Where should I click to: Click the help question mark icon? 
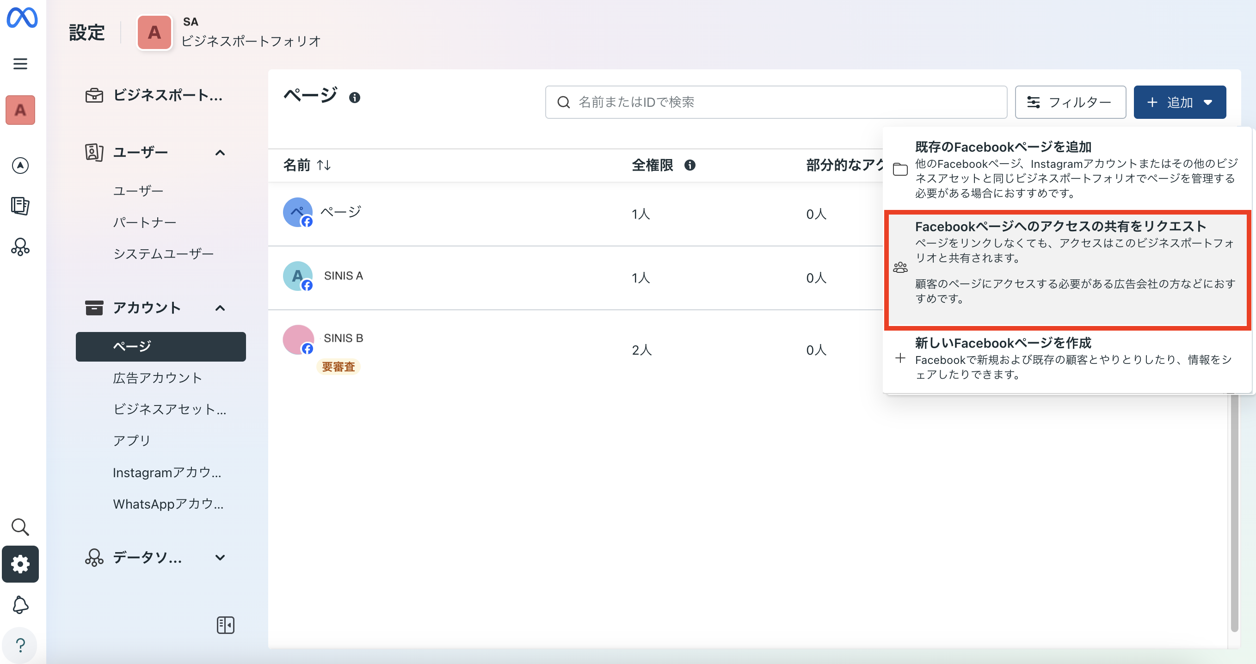coord(20,645)
